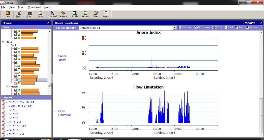Add Comment to the report

(x=202, y=27)
